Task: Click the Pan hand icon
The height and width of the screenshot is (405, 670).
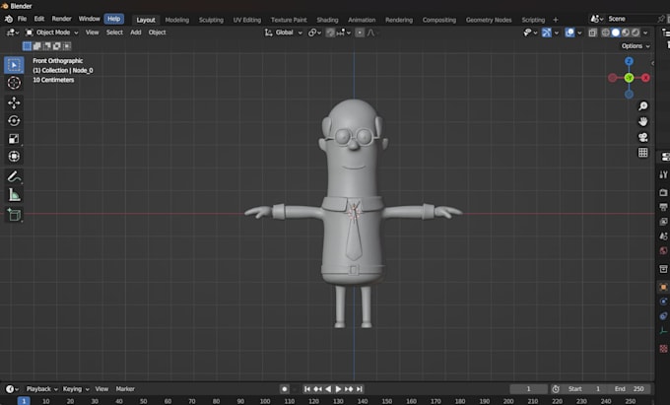Action: 642,122
